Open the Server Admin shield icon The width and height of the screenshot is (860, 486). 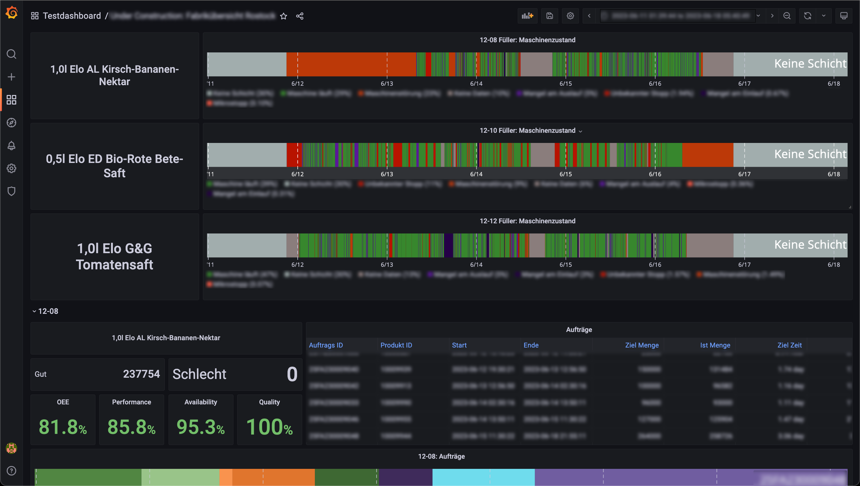point(11,191)
